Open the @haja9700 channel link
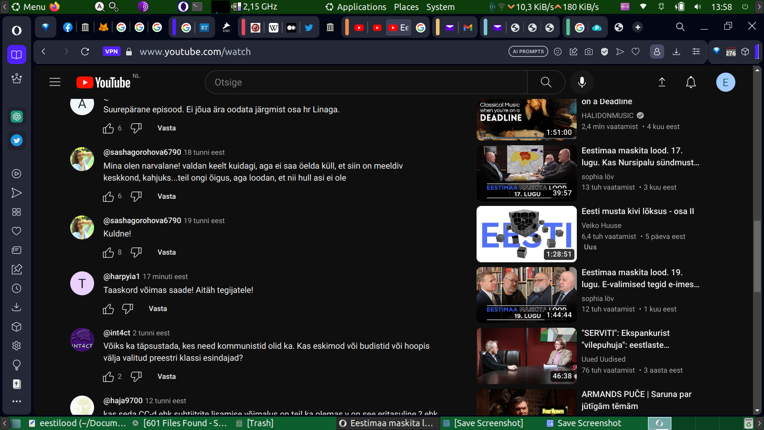764x430 pixels. (123, 401)
